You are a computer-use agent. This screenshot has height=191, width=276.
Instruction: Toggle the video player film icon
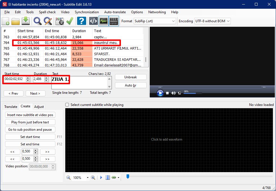pos(114,21)
